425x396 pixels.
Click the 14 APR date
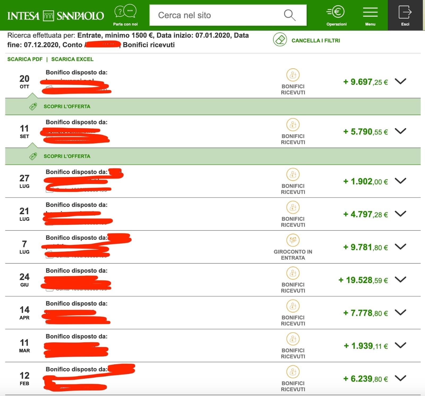coord(24,313)
